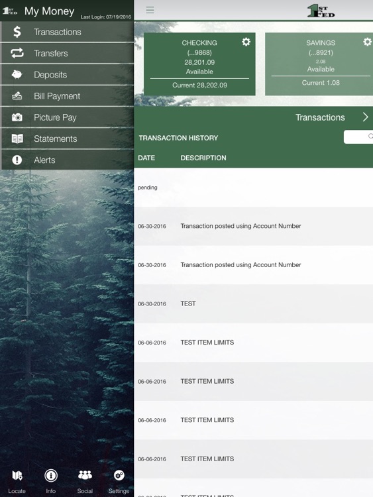Expand Transactions with the right chevron
The width and height of the screenshot is (373, 497).
point(366,117)
